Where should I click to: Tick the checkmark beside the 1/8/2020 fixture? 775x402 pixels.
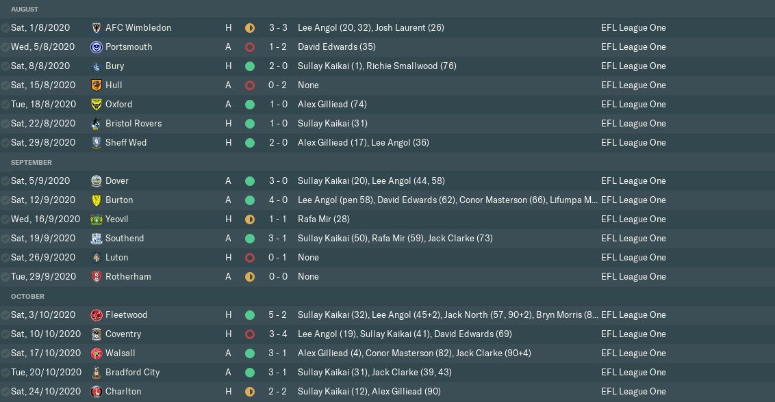tap(5, 28)
